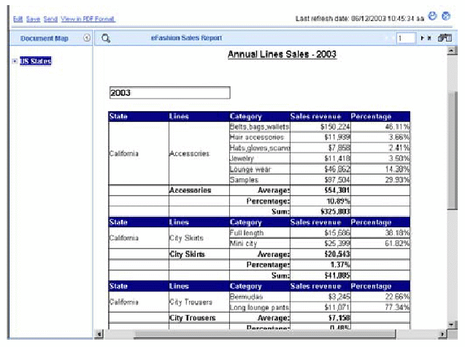This screenshot has height=347, width=465.
Task: Click the bold City Trousers subtotal label
Action: point(193,318)
